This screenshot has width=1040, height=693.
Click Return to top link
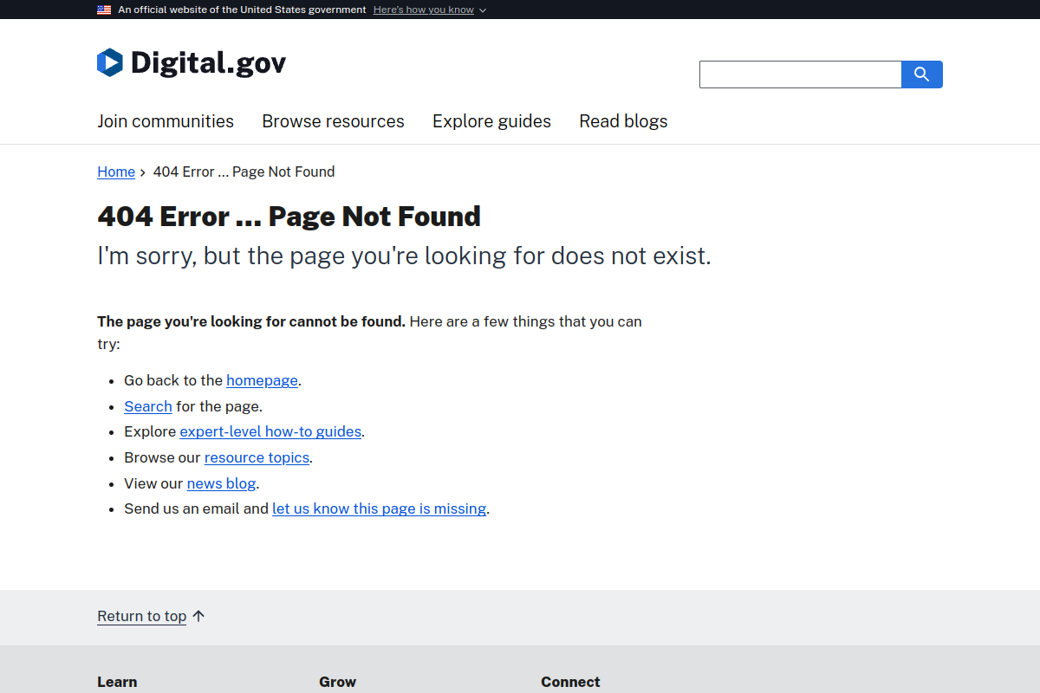(x=142, y=616)
